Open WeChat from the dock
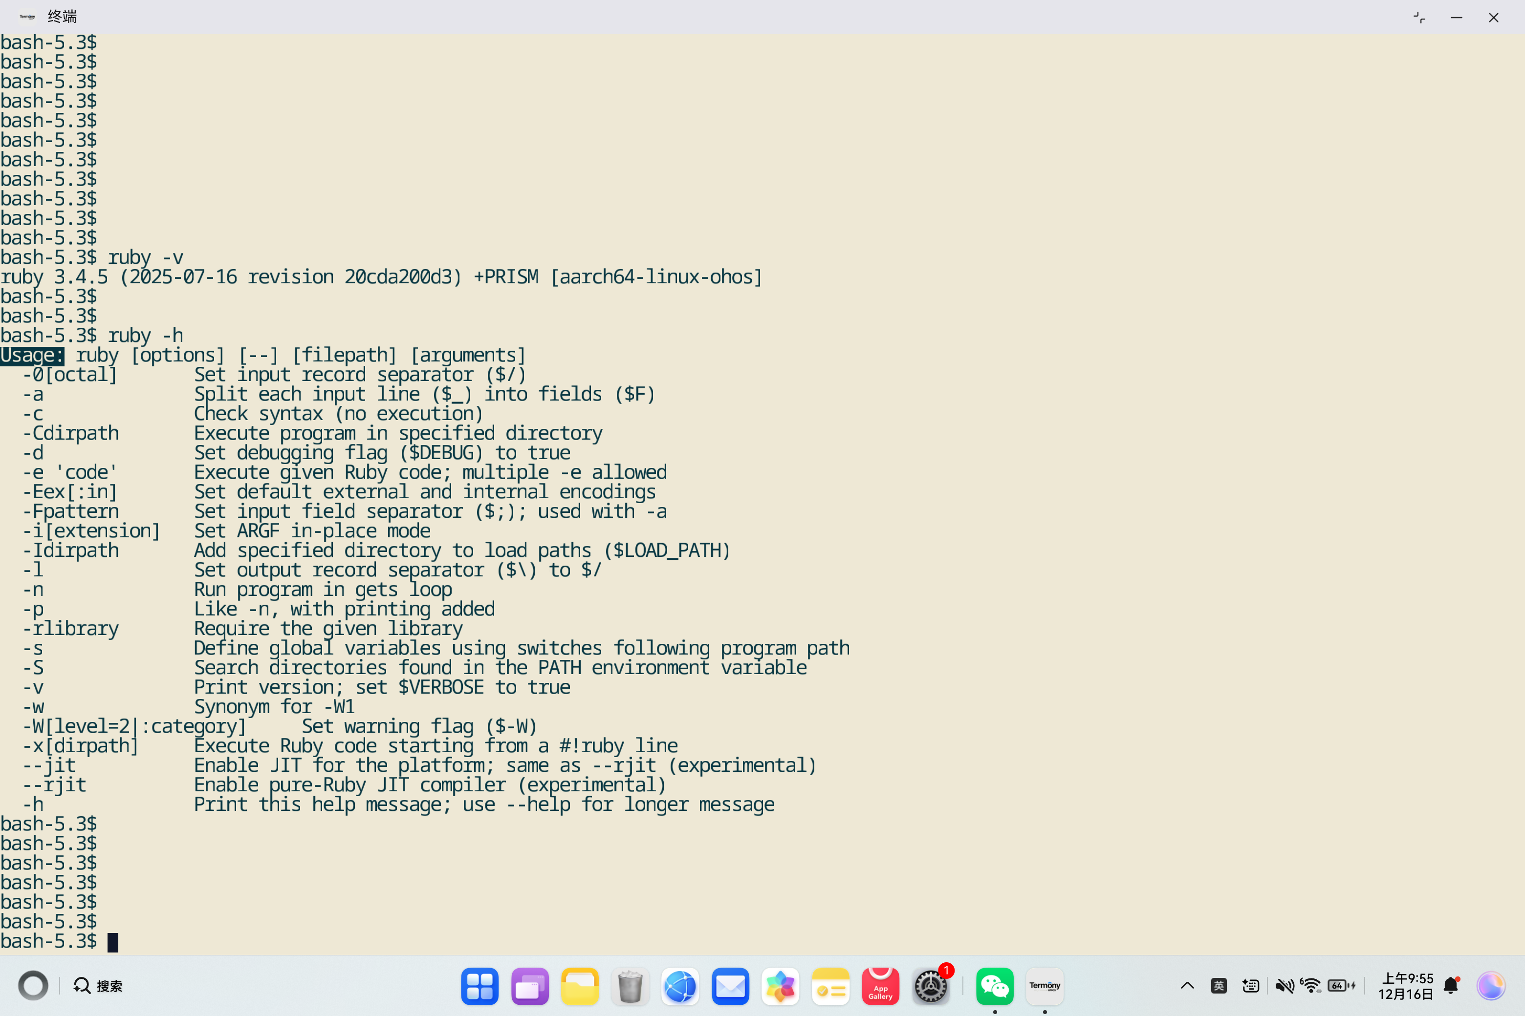This screenshot has height=1016, width=1525. tap(994, 986)
